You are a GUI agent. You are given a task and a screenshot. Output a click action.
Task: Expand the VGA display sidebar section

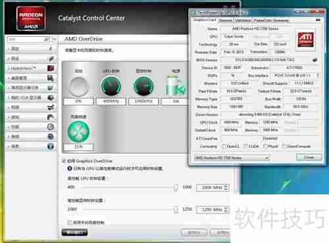(31, 97)
